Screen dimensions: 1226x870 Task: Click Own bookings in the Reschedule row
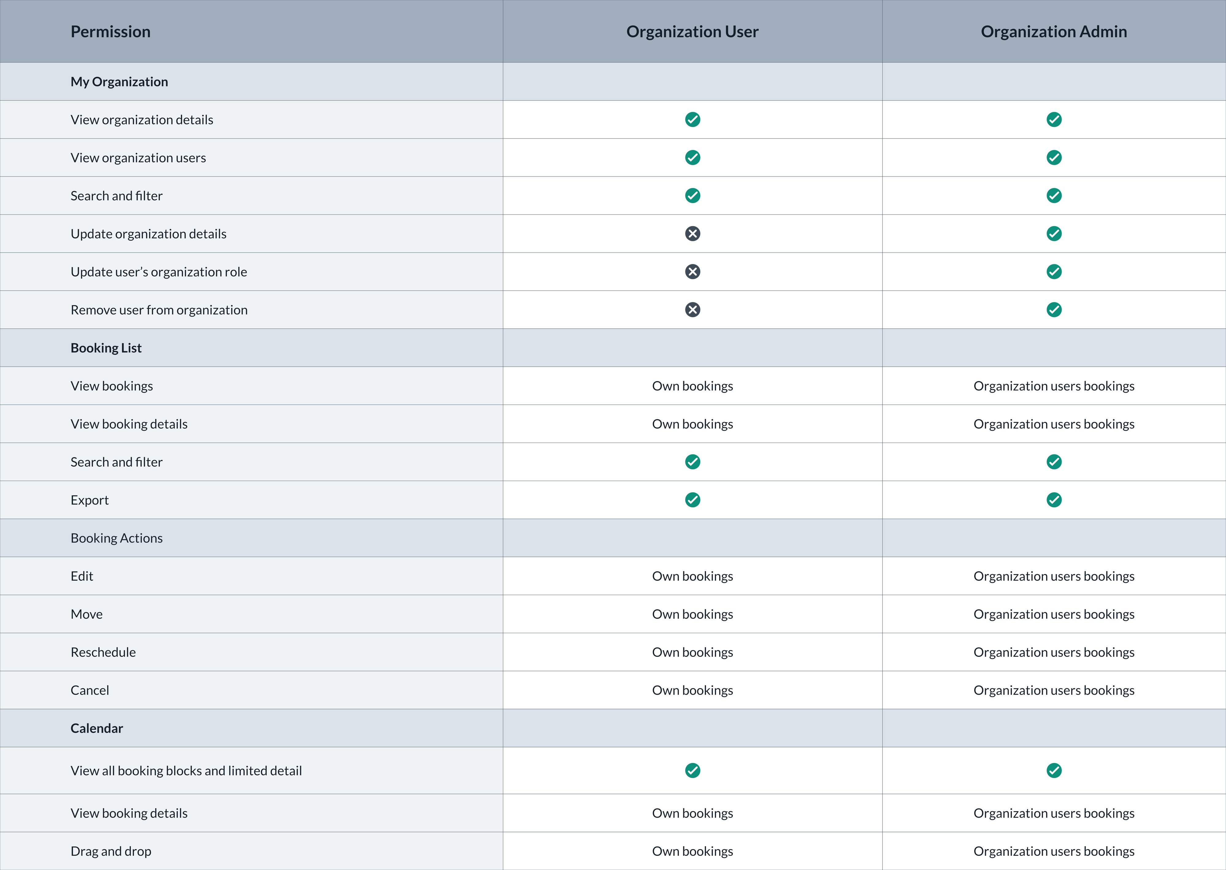click(692, 652)
